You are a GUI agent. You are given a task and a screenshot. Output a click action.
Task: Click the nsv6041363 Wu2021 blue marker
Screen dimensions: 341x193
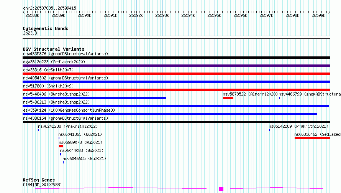click(x=59, y=139)
